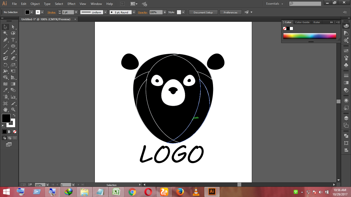Select the Artboard tool
Viewport: 351px width, 197px height.
click(5, 103)
